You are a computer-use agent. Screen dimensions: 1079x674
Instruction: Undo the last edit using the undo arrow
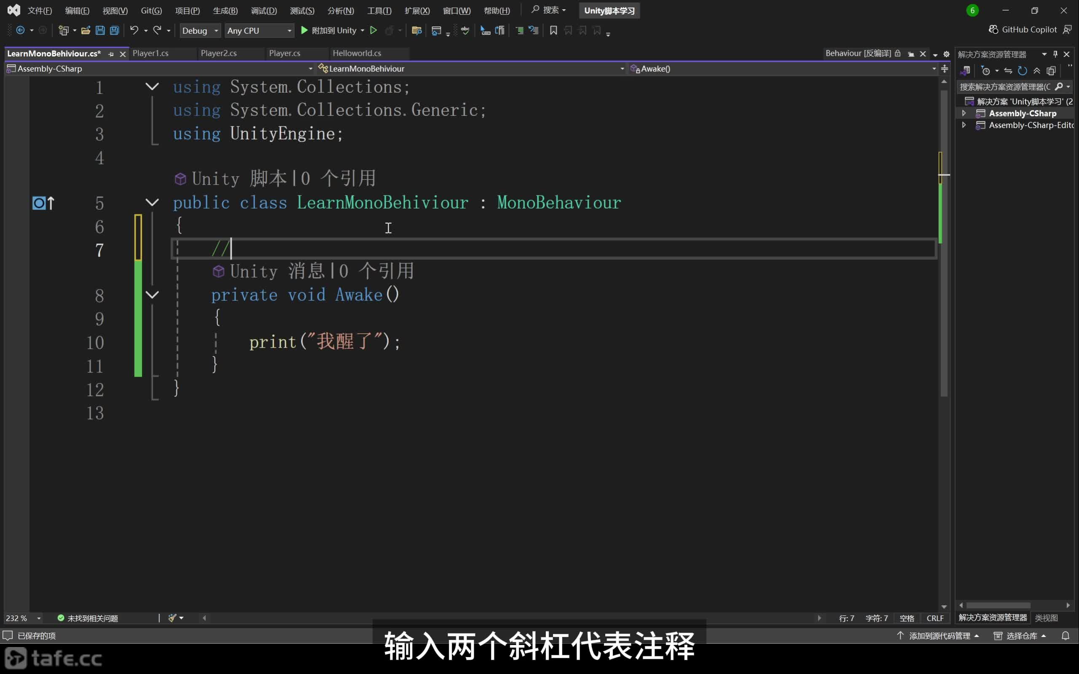pos(134,30)
